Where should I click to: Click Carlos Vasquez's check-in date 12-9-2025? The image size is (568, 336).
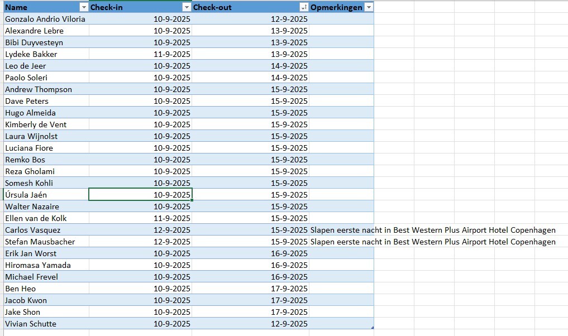140,230
